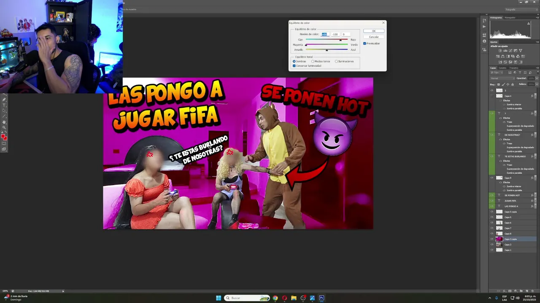Hide the Capa 9 layer

492,178
